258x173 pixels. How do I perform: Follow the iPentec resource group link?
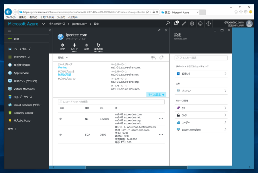click(x=63, y=67)
